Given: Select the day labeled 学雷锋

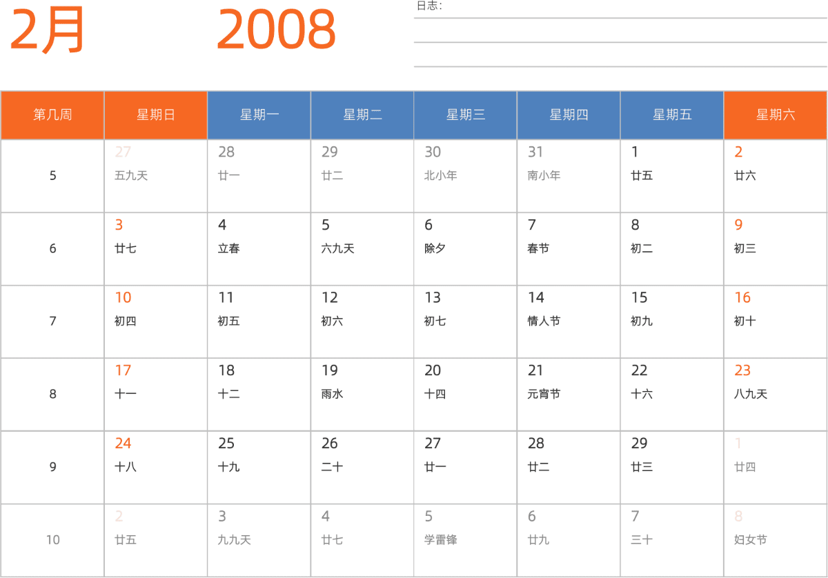Looking at the screenshot, I should (466, 540).
